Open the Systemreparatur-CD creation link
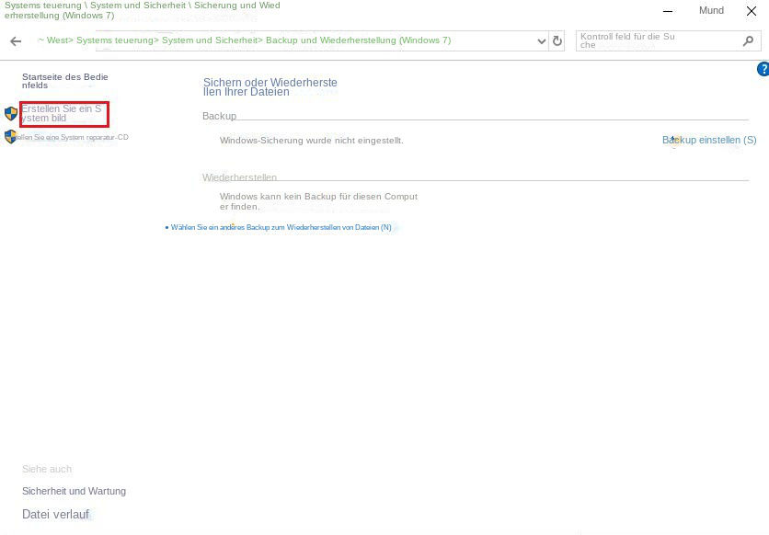The height and width of the screenshot is (535, 769). (74, 138)
